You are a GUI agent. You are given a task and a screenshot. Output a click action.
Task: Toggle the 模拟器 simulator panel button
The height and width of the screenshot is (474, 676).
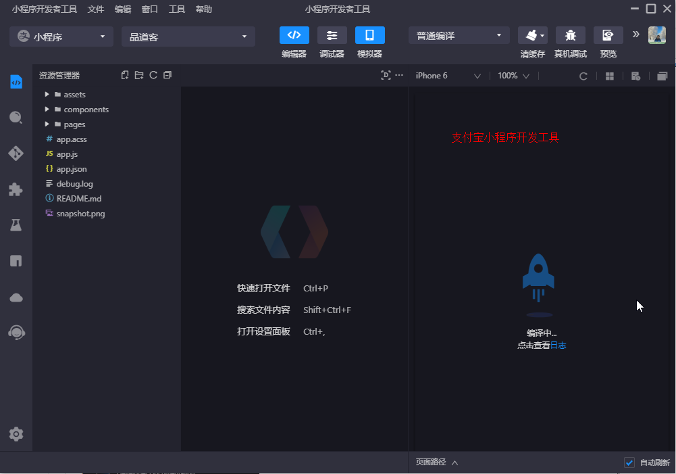click(x=370, y=35)
